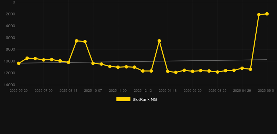Click the y-axis value 12000
This screenshot has width=277, height=134.
10,73
